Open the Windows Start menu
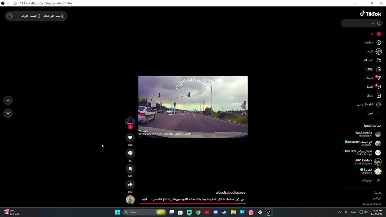 tap(118, 212)
